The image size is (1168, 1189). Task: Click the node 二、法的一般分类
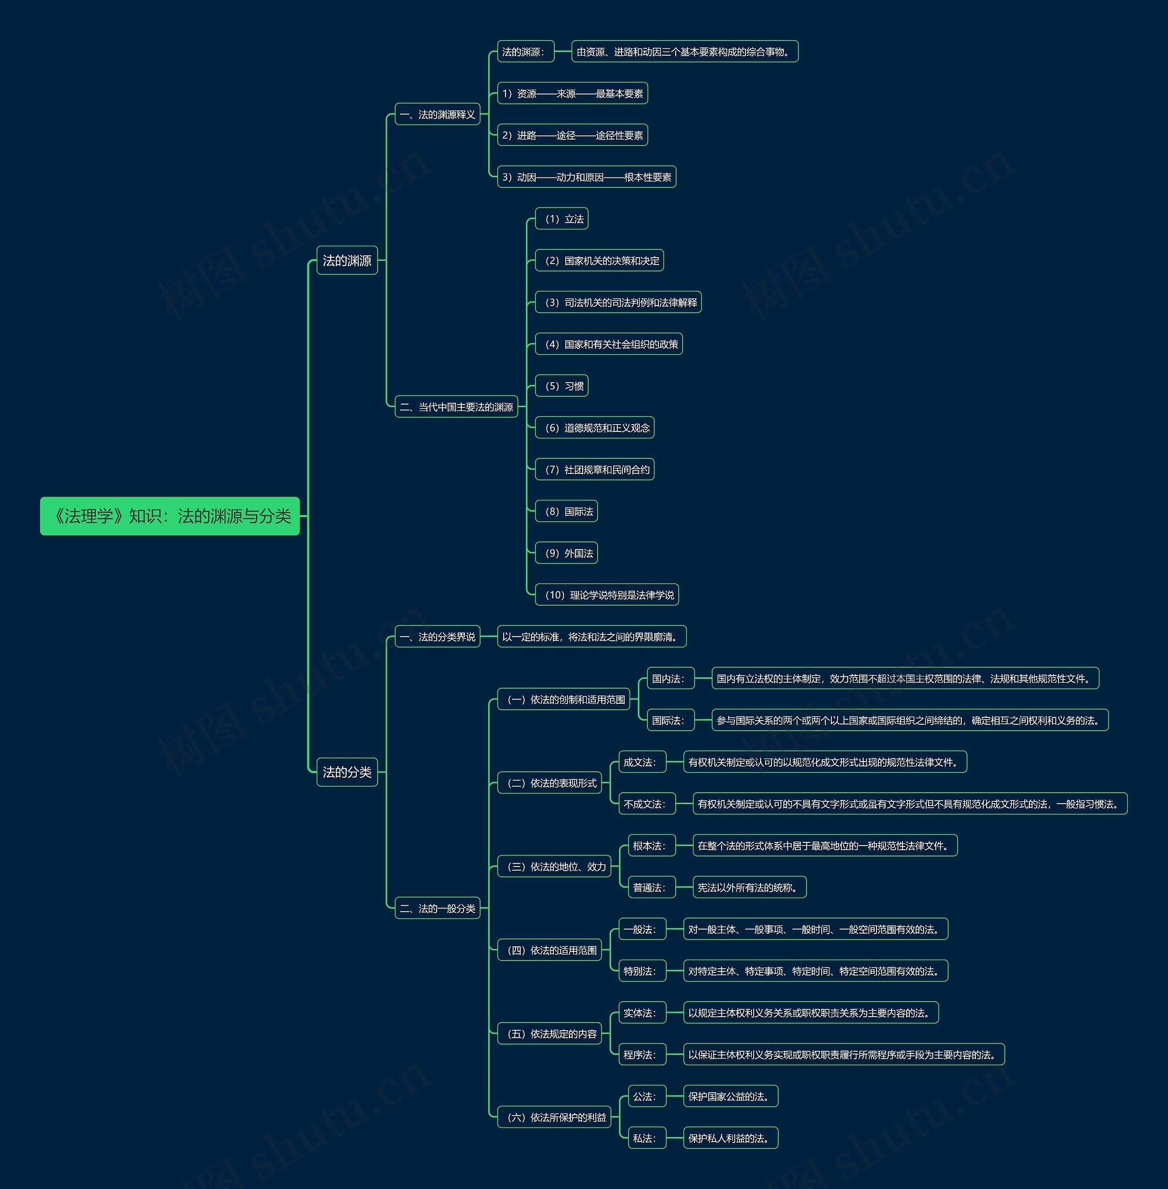(437, 908)
